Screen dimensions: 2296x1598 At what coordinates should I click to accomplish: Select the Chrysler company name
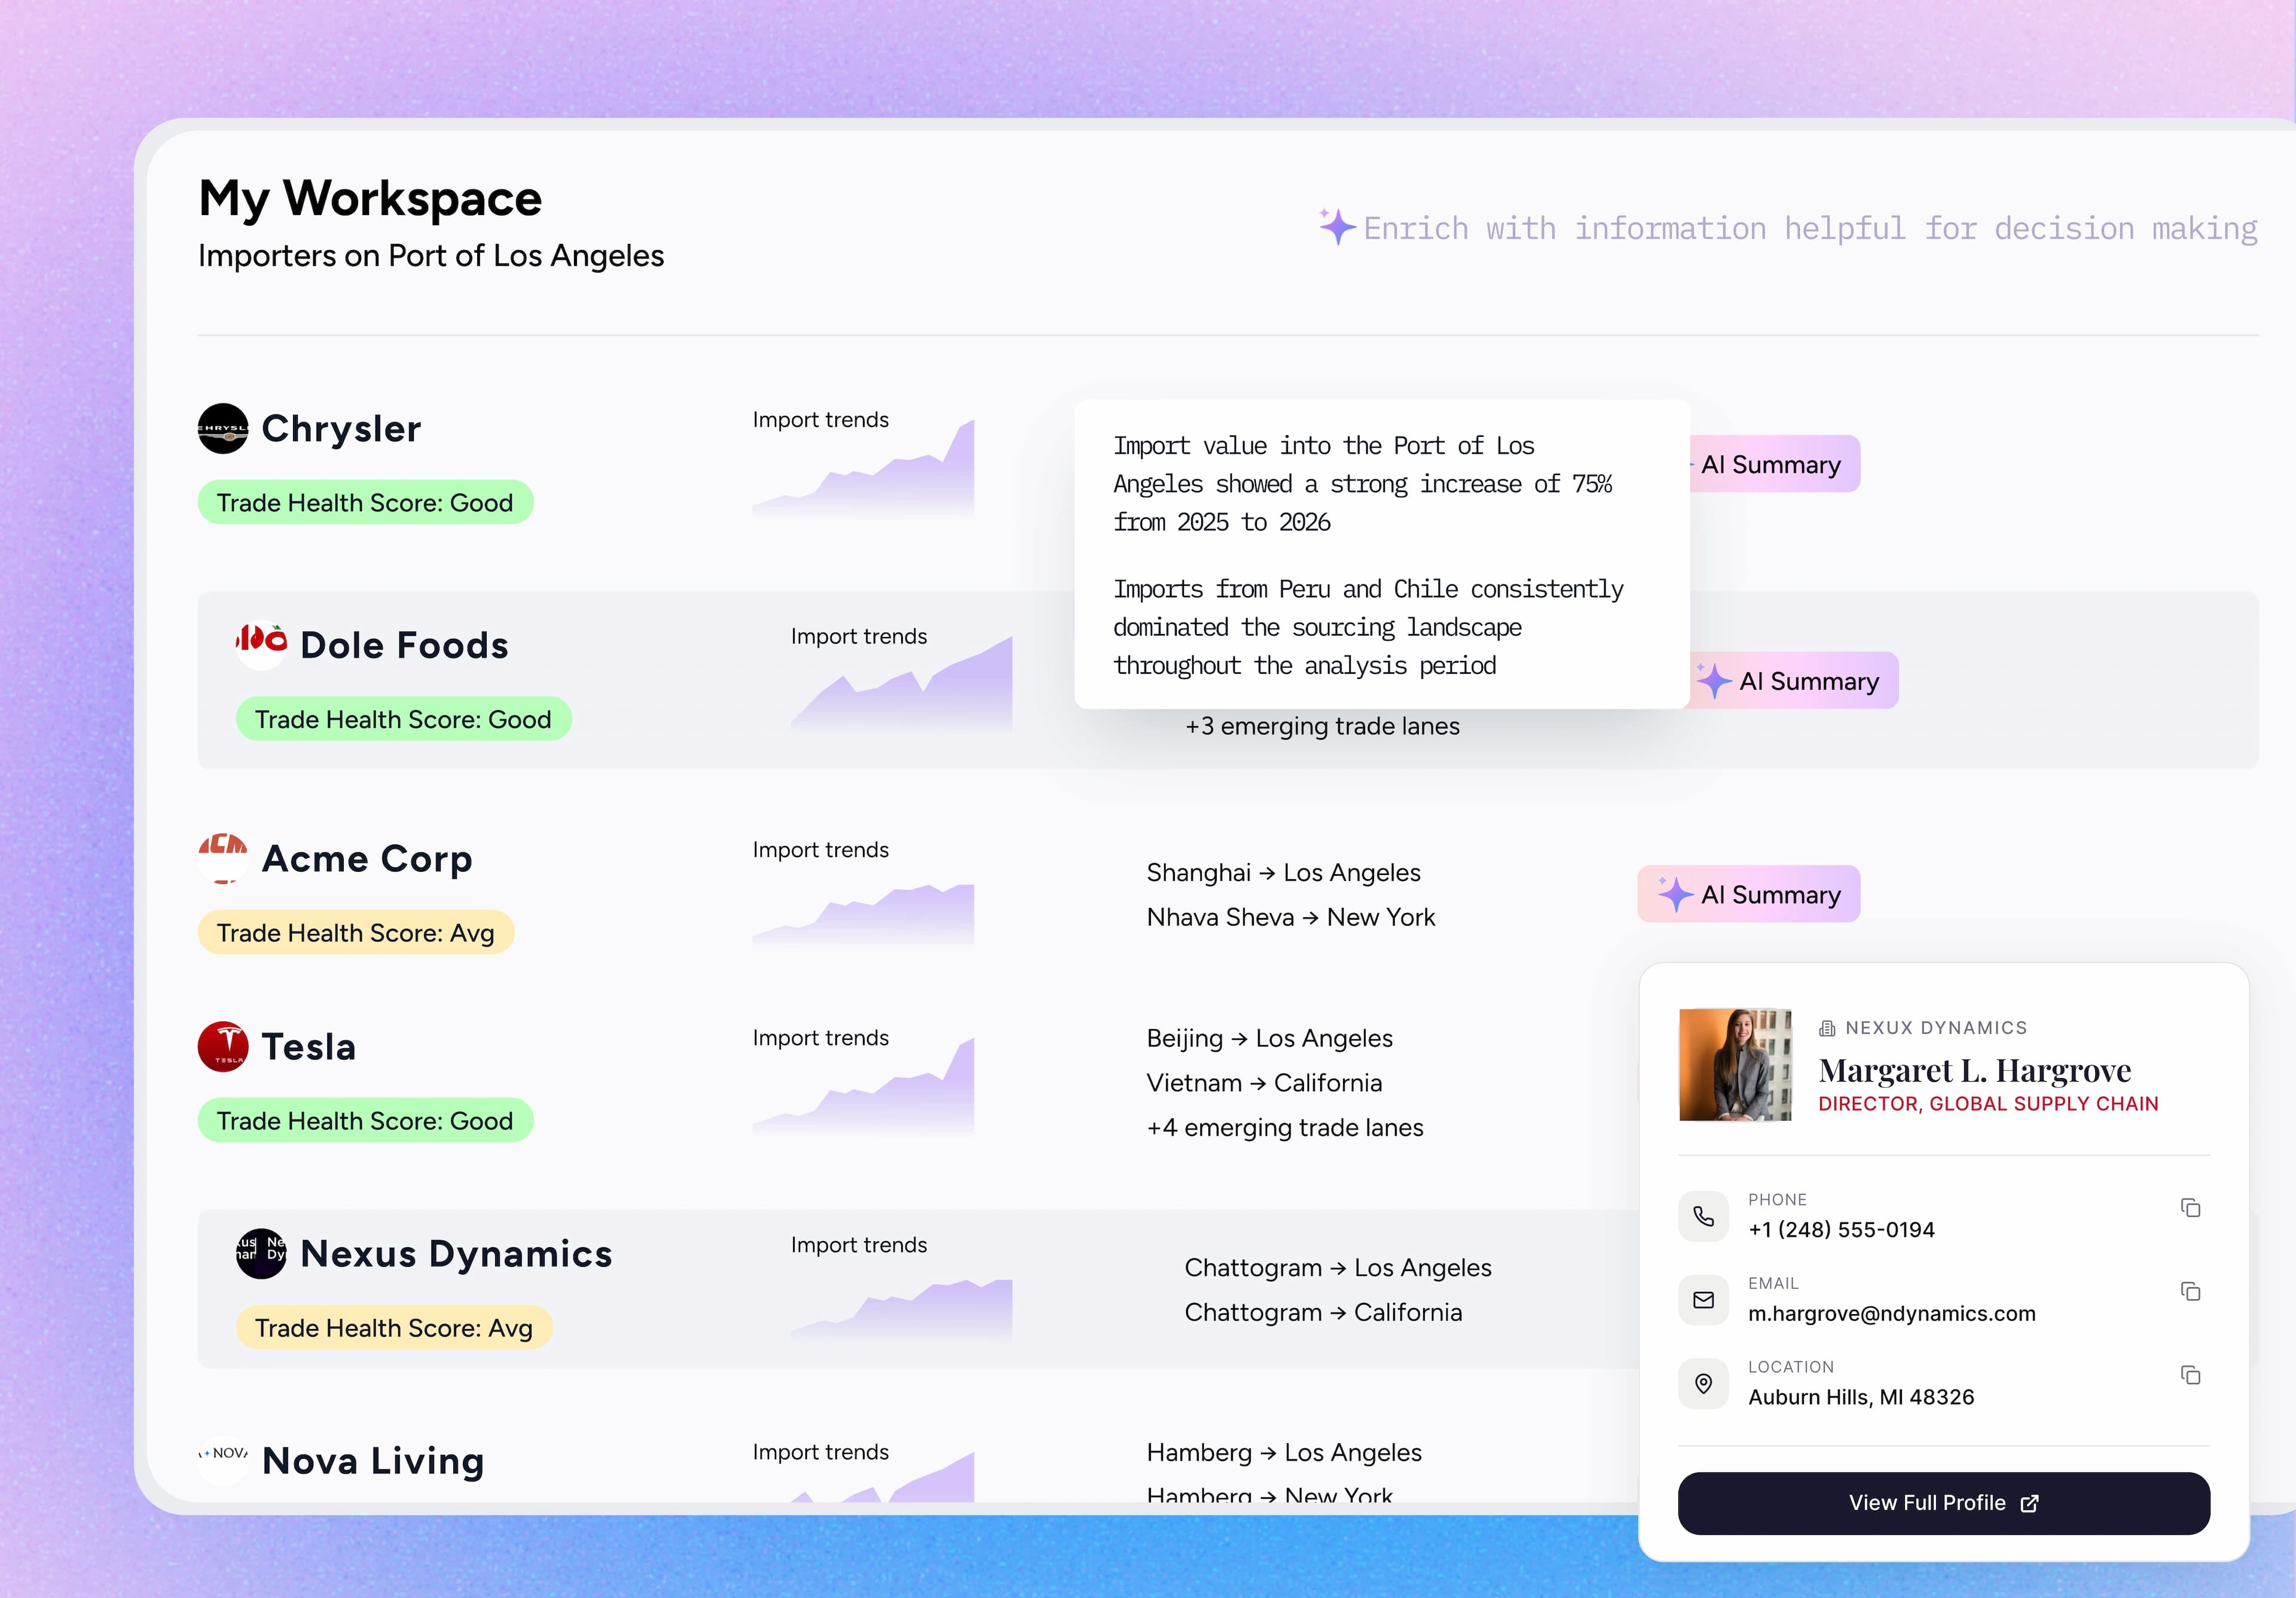pos(341,428)
